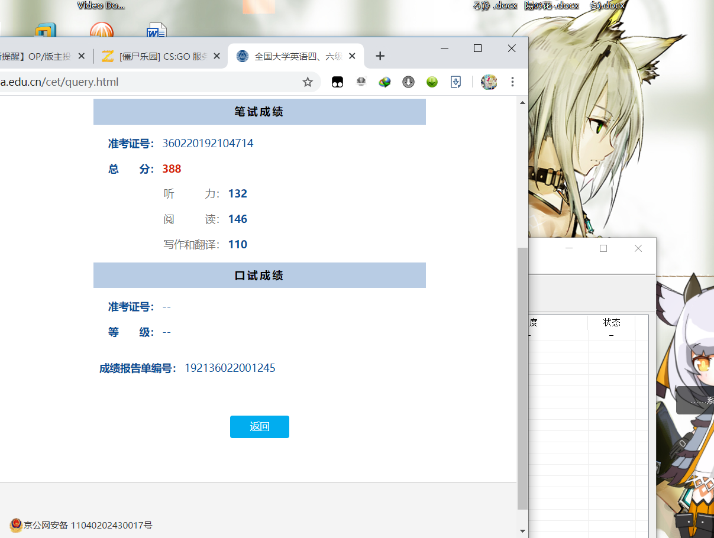714x538 pixels.
Task: Switch to the OP/版主 tab
Action: pos(35,56)
